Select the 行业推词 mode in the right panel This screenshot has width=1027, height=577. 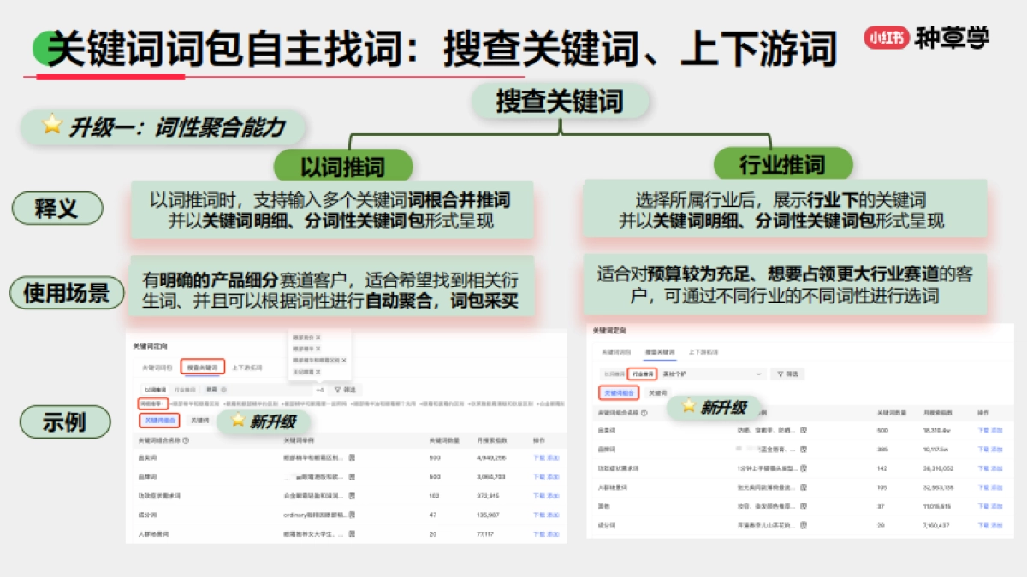(642, 374)
